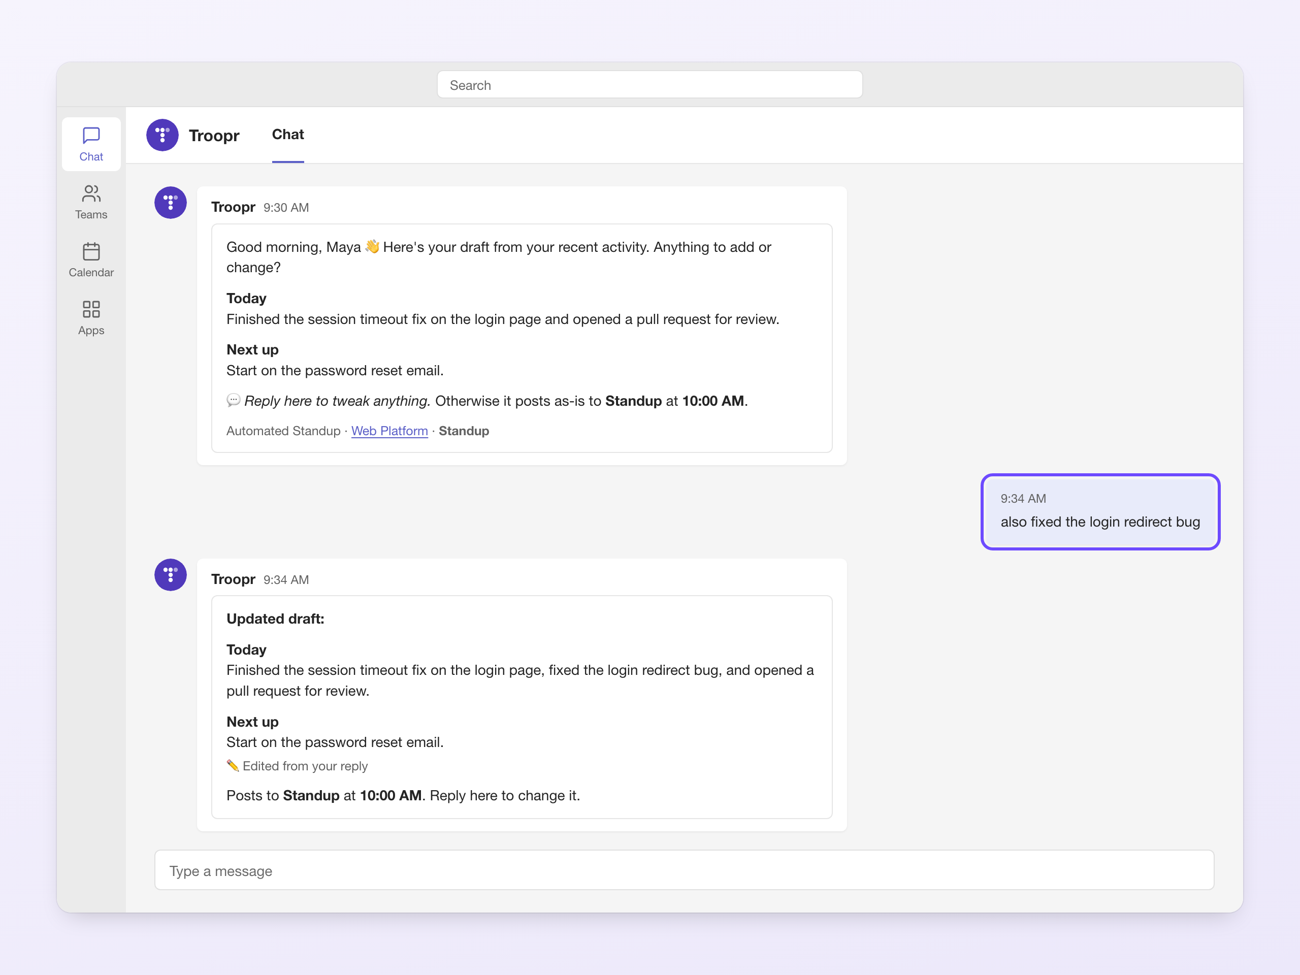Select the 'also fixed the login redirect bug' message
1300x975 pixels.
click(x=1101, y=512)
